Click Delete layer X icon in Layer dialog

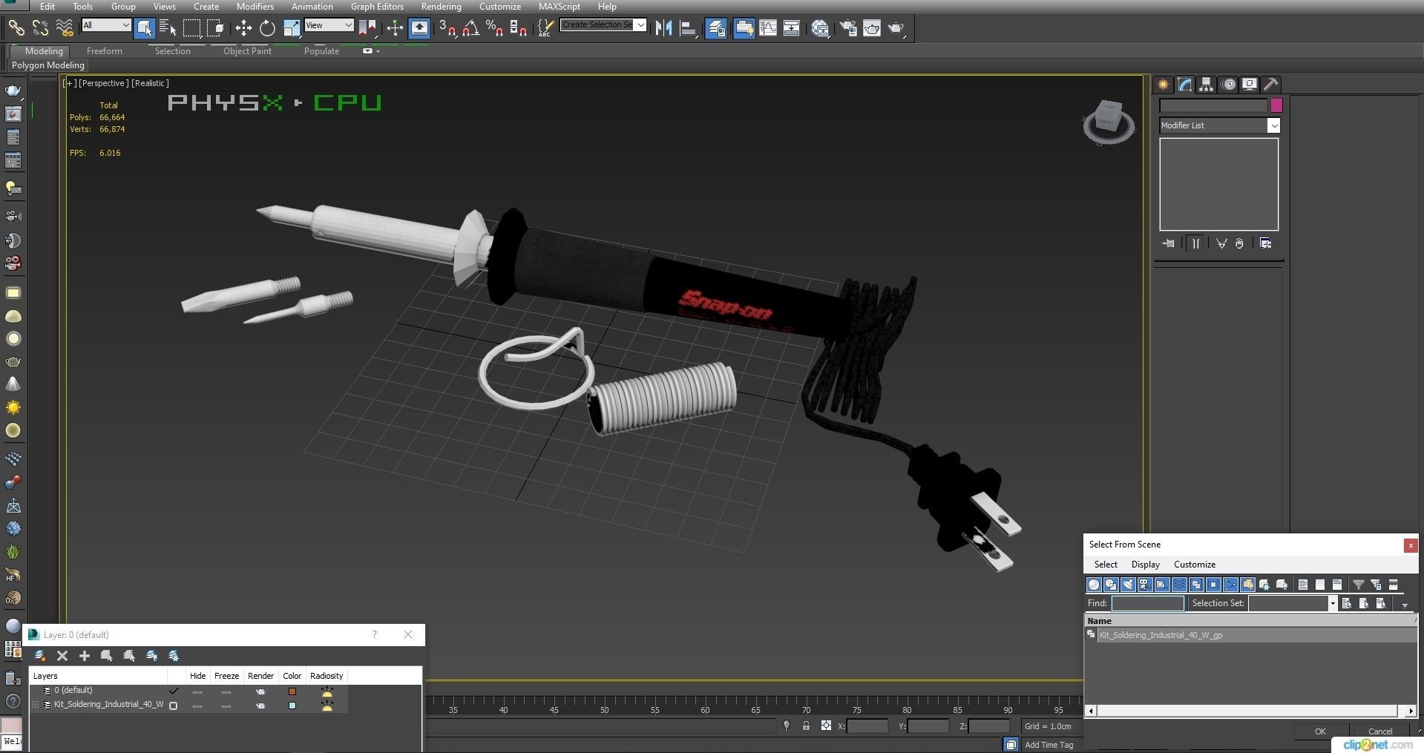tap(62, 656)
